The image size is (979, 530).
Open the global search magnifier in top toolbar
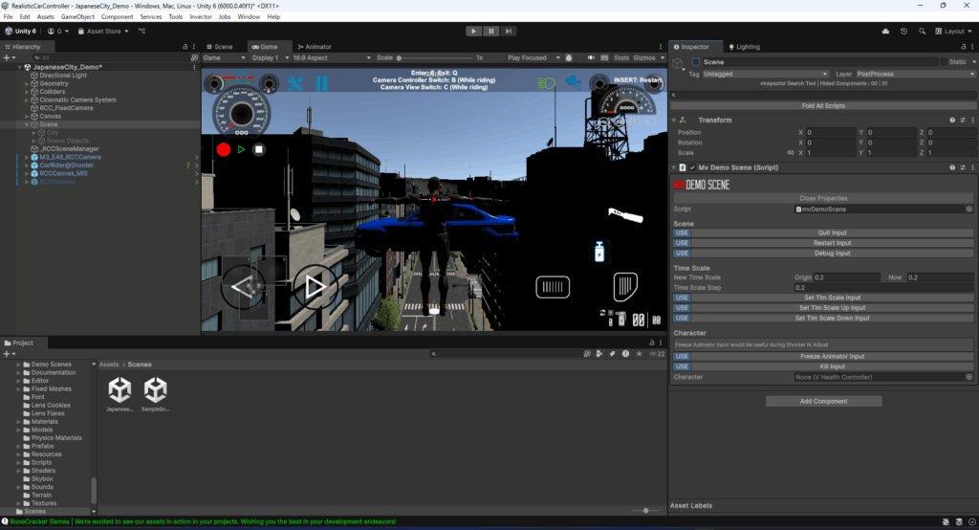(x=923, y=31)
